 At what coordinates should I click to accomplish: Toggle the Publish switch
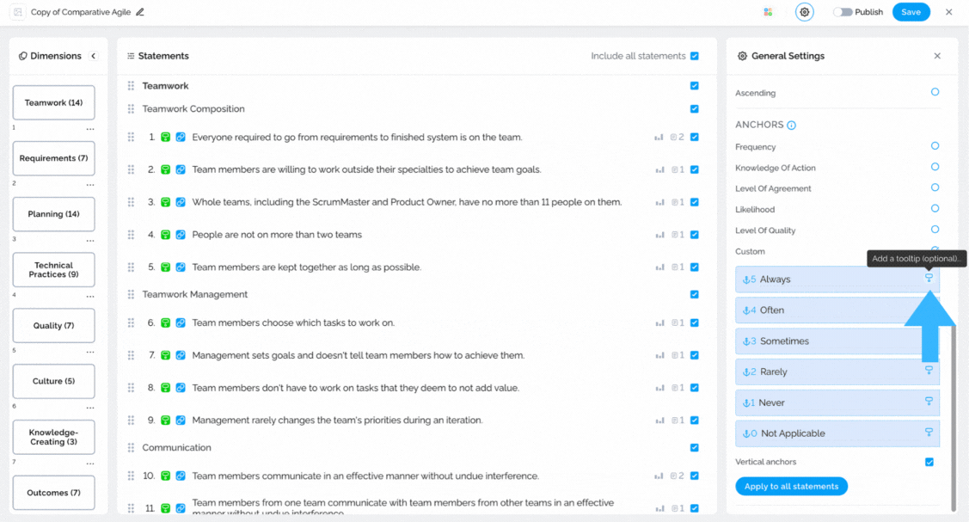(x=843, y=12)
